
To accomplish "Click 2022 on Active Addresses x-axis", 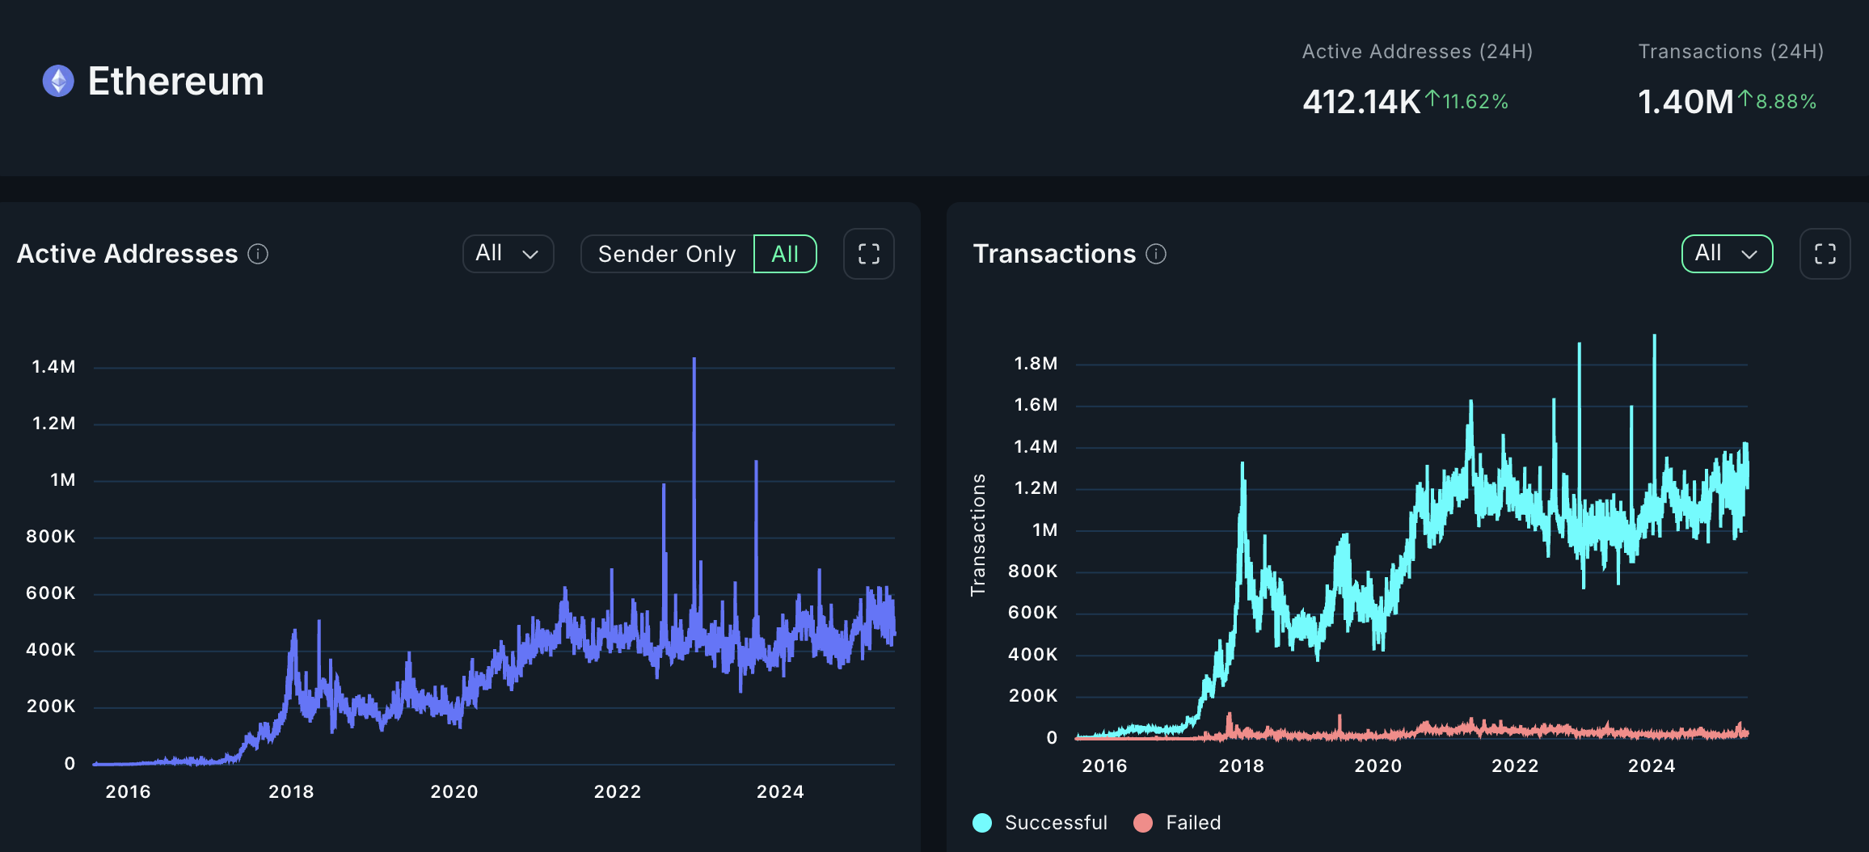I will [x=618, y=792].
